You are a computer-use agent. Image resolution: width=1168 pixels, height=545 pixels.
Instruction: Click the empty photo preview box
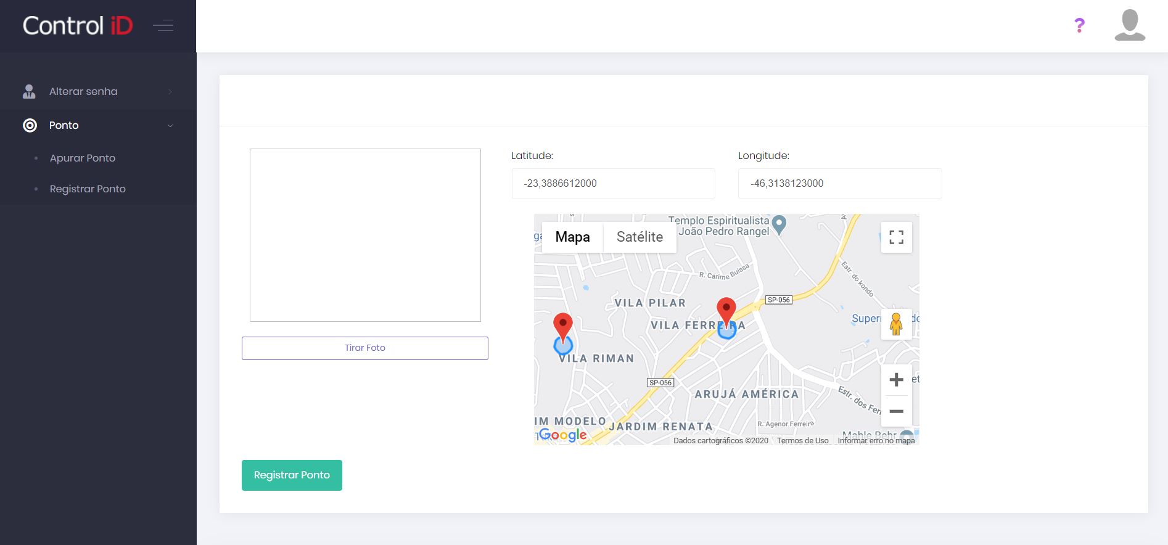tap(365, 235)
